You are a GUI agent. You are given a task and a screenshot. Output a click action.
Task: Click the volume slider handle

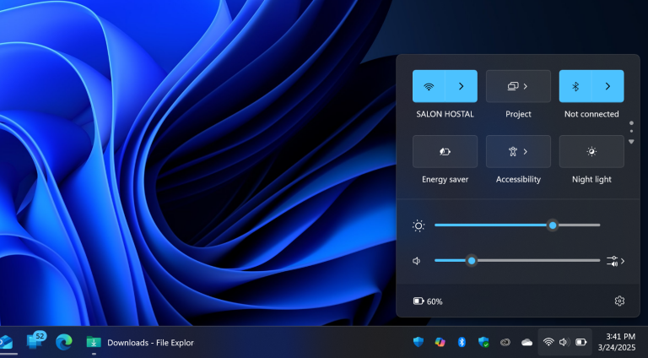(472, 261)
